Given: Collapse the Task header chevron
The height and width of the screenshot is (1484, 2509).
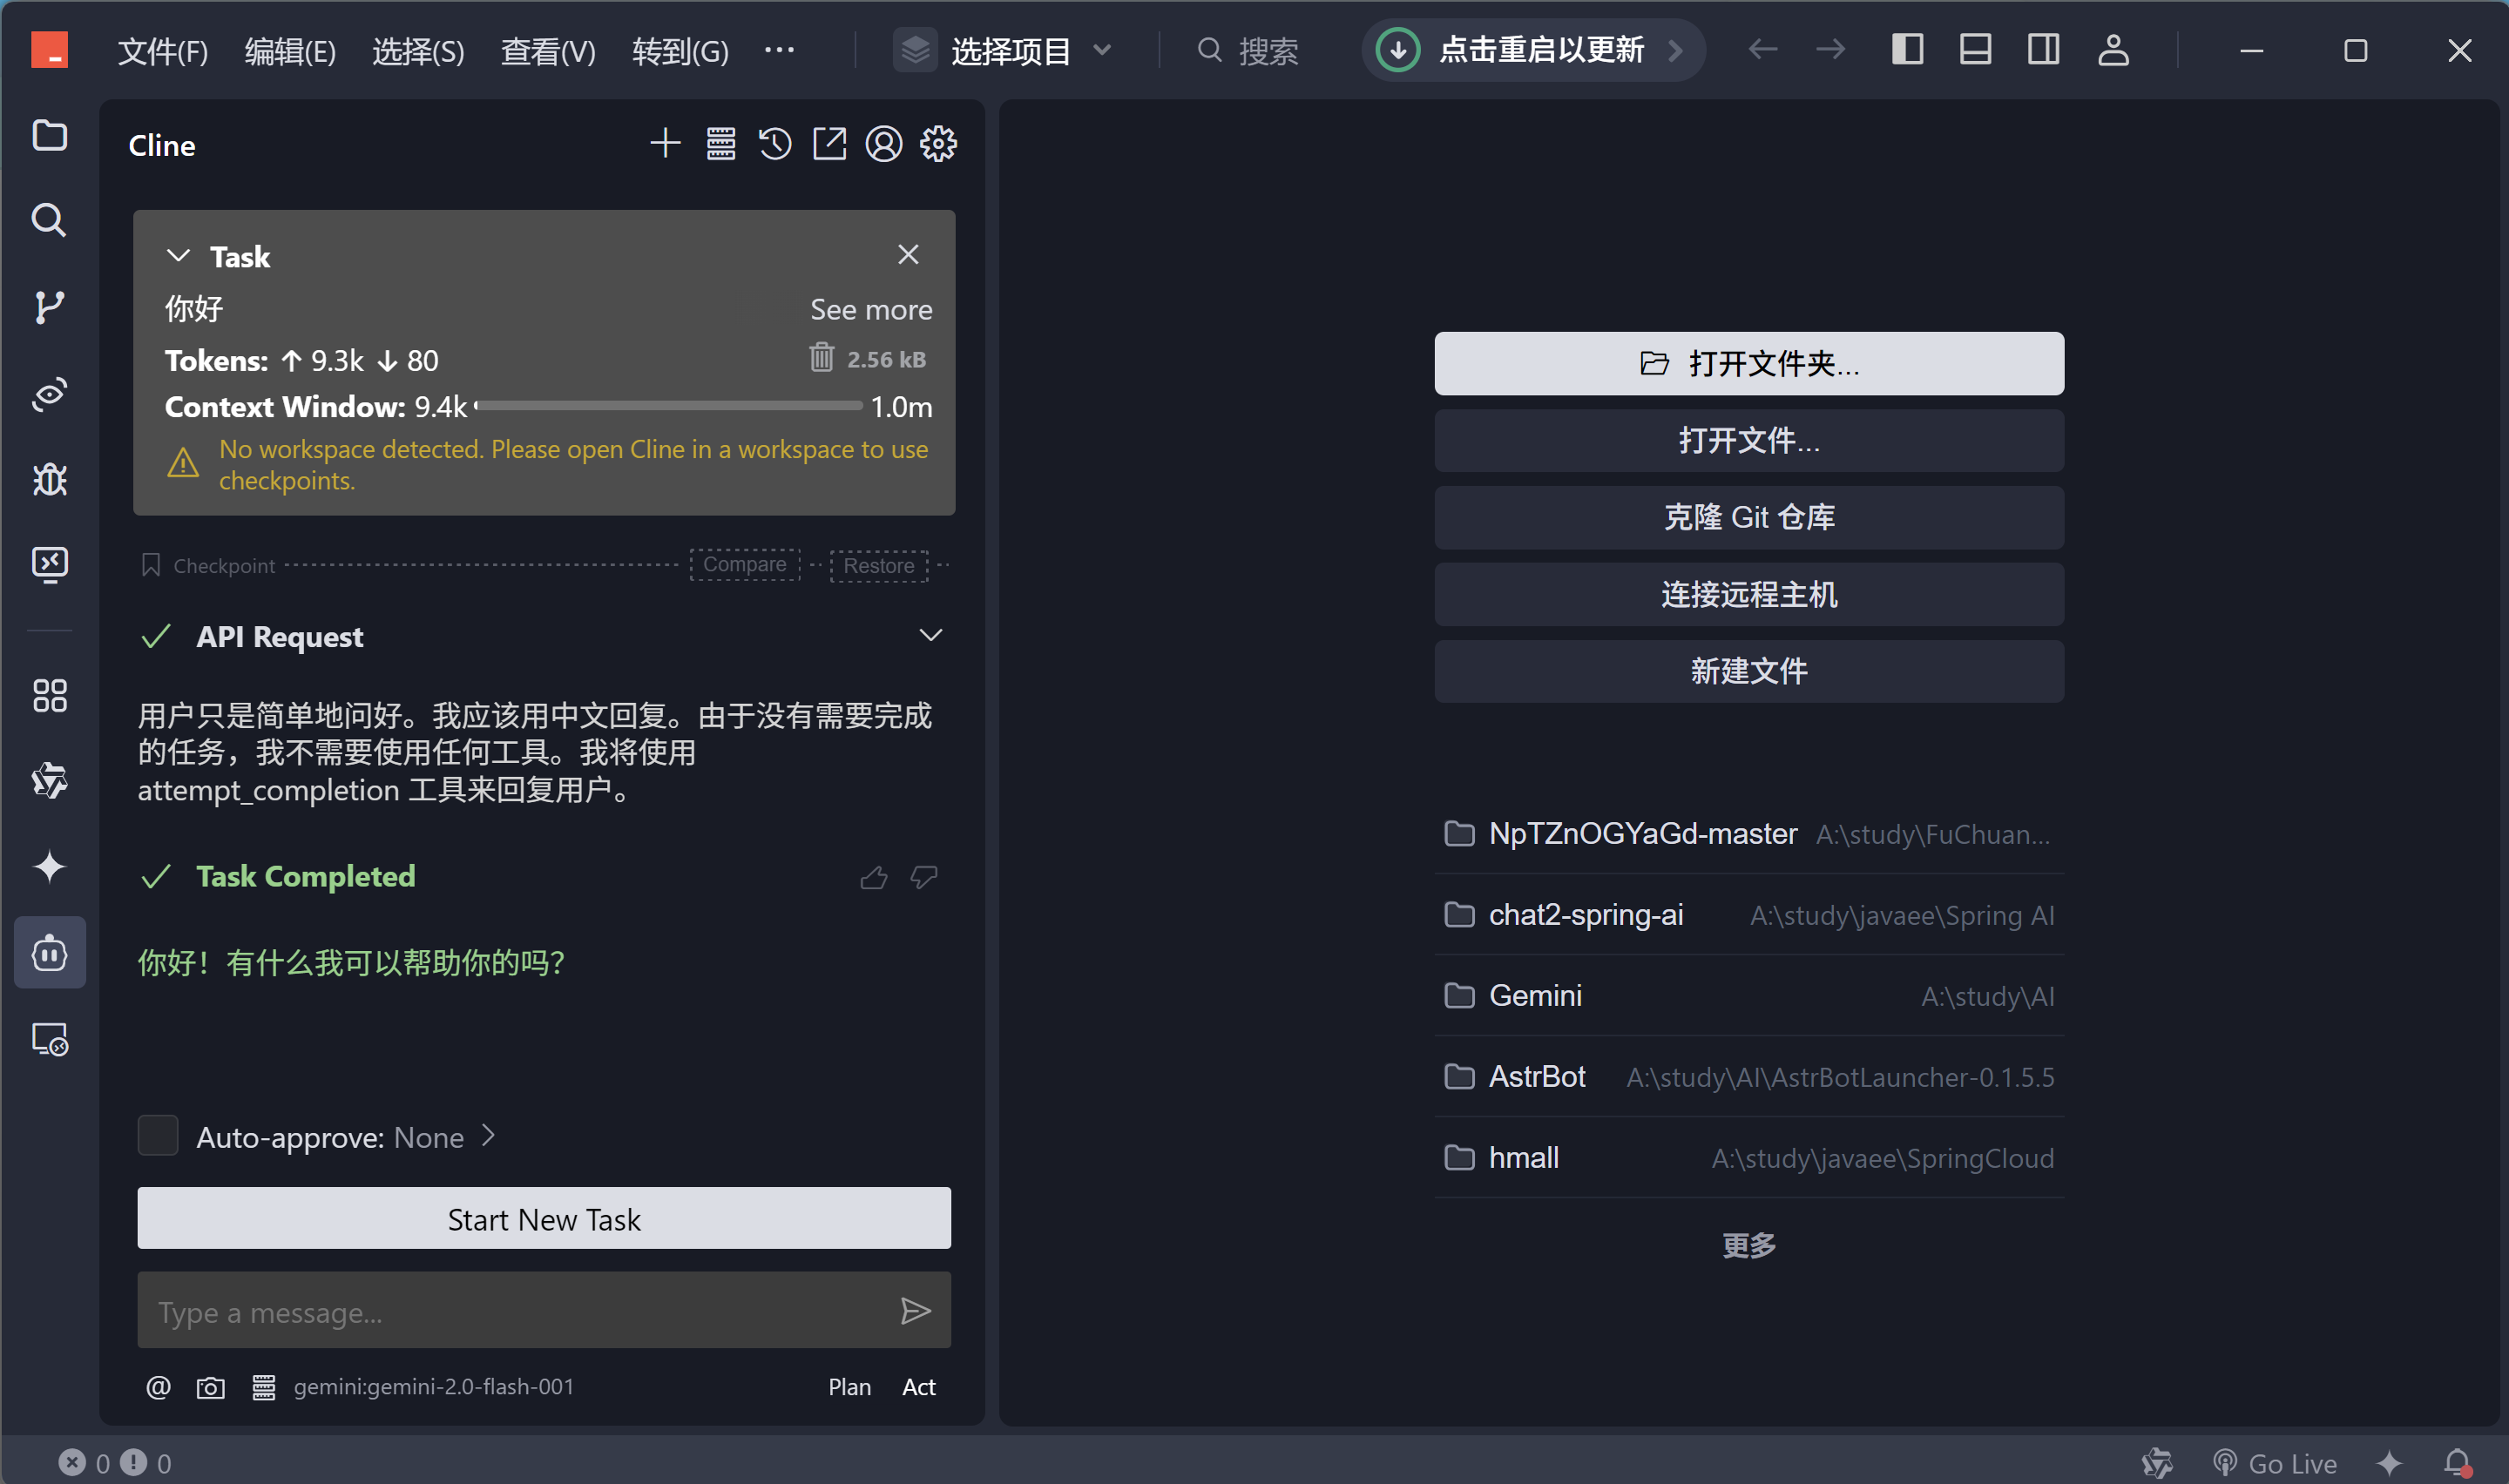Looking at the screenshot, I should tap(178, 256).
